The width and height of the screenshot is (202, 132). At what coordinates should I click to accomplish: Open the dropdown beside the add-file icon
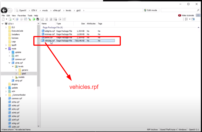click(13, 19)
